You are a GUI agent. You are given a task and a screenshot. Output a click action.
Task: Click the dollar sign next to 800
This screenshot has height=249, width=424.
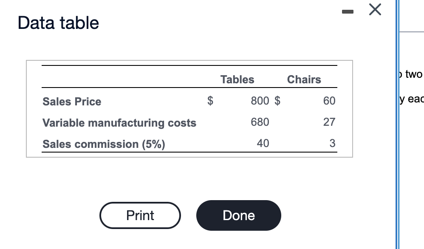point(210,101)
